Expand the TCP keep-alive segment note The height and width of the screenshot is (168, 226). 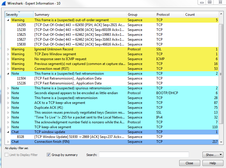8,127
